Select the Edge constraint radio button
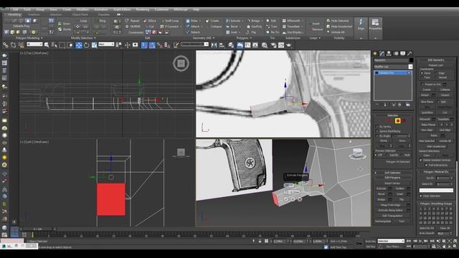 tap(436, 73)
